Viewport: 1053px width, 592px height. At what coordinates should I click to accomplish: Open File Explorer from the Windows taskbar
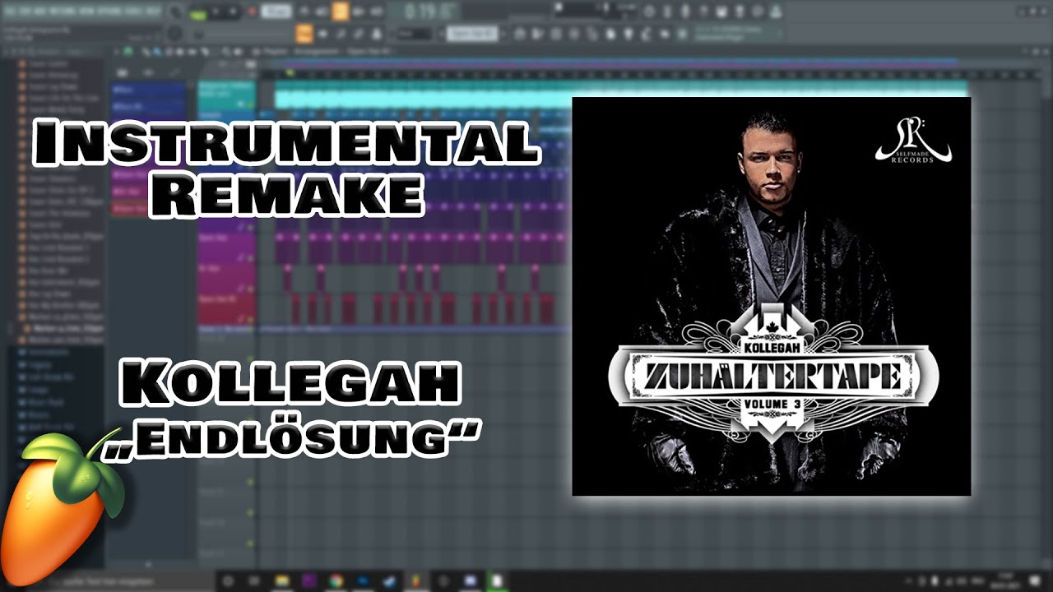click(x=282, y=580)
